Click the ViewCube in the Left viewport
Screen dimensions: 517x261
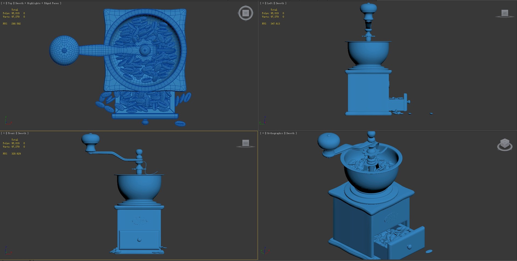pos(505,13)
